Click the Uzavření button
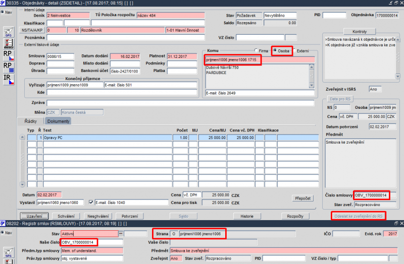The width and height of the screenshot is (404, 264). [x=34, y=216]
